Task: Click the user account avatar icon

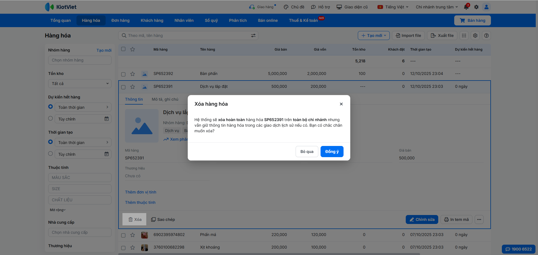Action: tap(486, 7)
